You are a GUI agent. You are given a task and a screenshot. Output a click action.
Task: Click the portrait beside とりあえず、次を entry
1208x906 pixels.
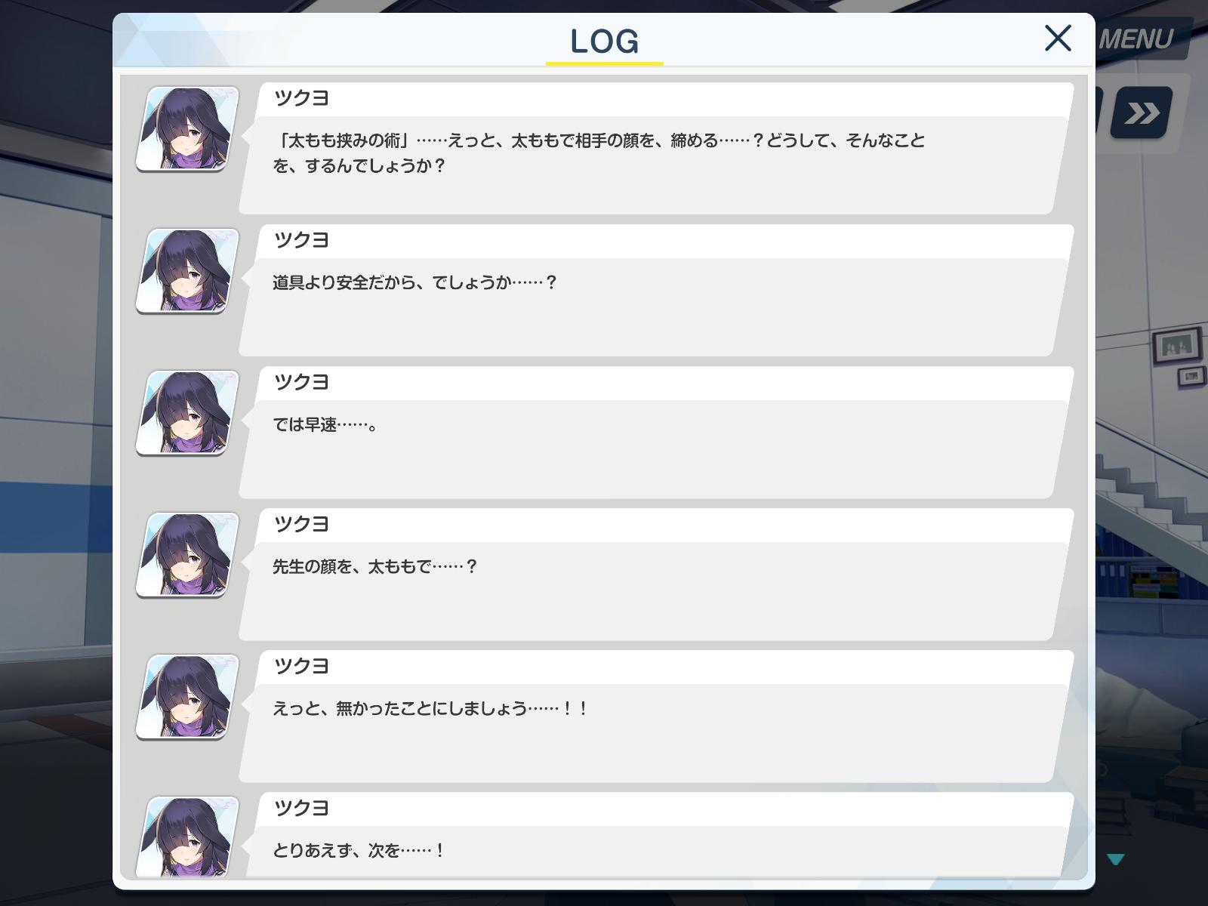pos(187,837)
